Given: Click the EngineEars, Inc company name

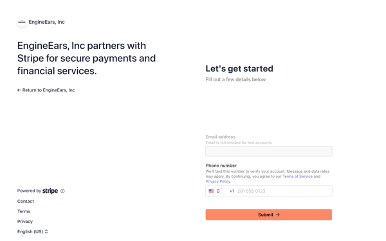Looking at the screenshot, I should (x=46, y=22).
